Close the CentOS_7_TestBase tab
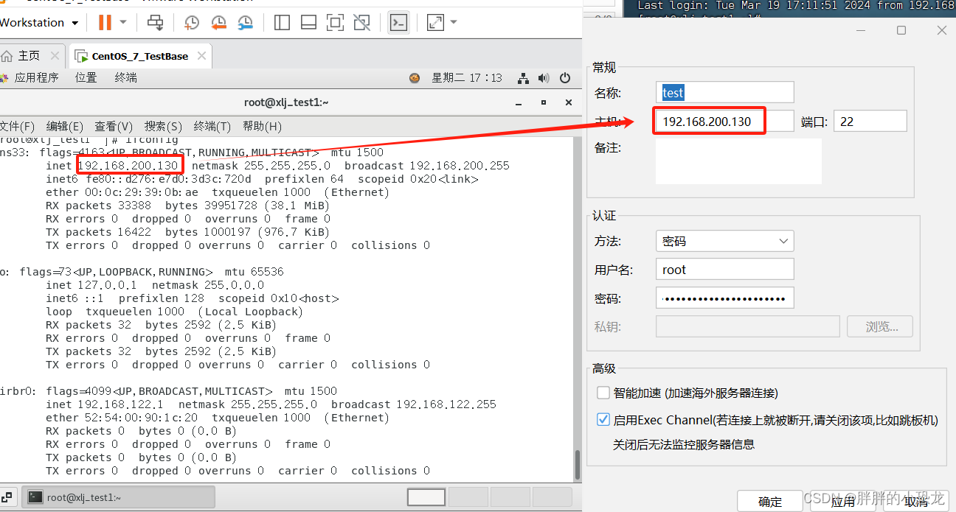Image resolution: width=956 pixels, height=512 pixels. coord(201,56)
